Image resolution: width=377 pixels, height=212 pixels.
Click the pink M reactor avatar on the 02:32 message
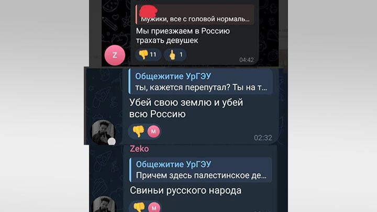(x=153, y=131)
